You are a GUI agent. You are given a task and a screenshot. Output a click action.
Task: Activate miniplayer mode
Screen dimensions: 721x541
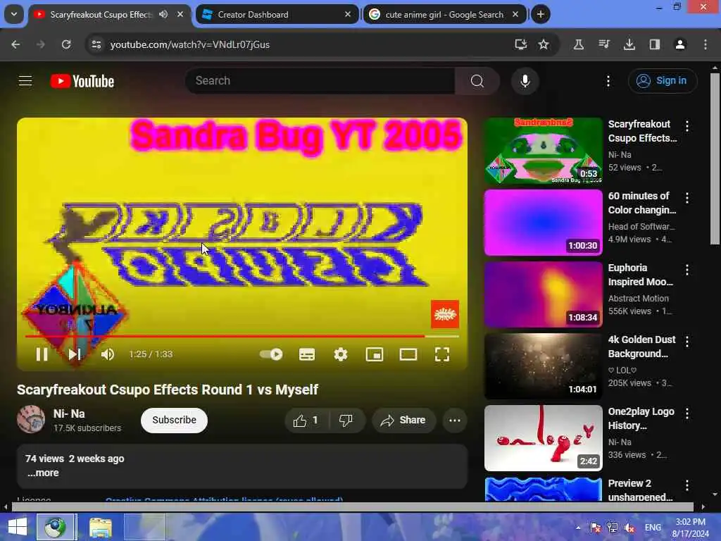click(375, 354)
